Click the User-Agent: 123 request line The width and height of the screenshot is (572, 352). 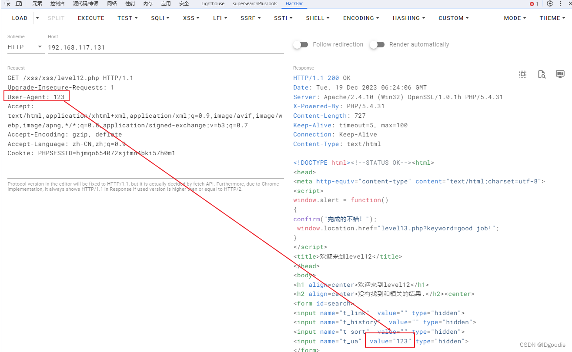tap(36, 97)
